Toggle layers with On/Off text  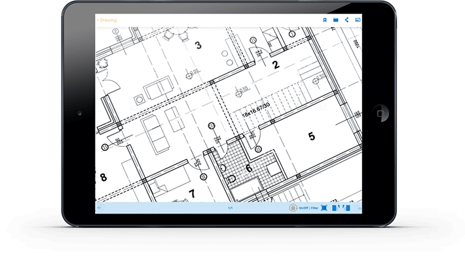(x=303, y=208)
